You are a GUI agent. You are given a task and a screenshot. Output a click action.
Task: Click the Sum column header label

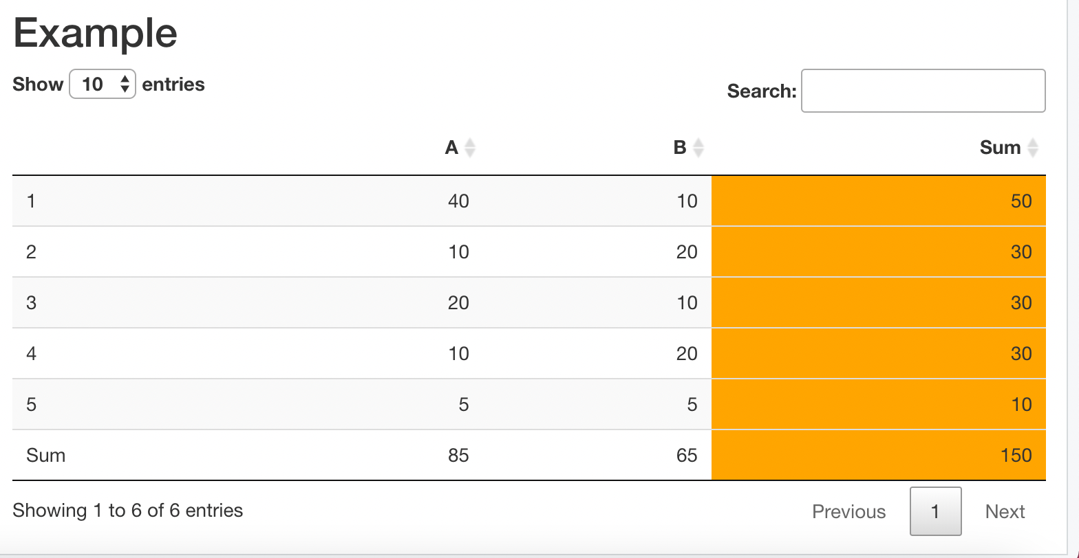click(x=1000, y=148)
